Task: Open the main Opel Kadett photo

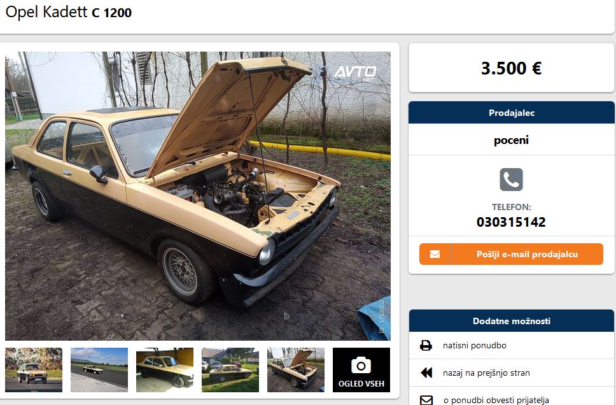Action: (x=198, y=196)
